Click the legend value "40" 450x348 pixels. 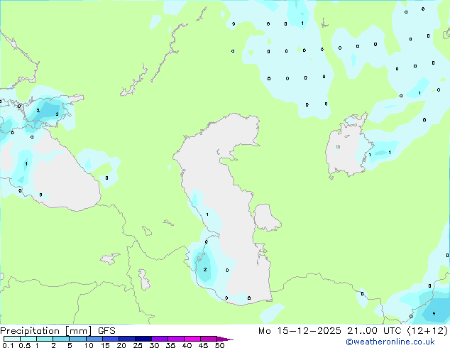coord(187,345)
